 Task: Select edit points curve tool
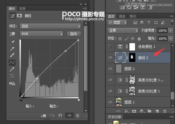(x=12, y=63)
